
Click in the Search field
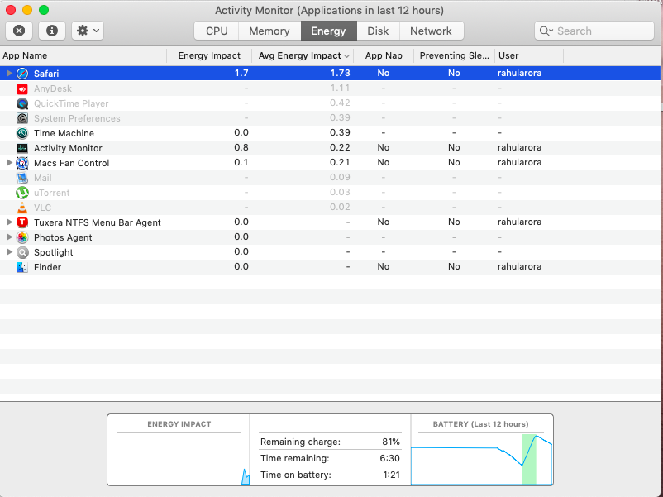click(594, 31)
